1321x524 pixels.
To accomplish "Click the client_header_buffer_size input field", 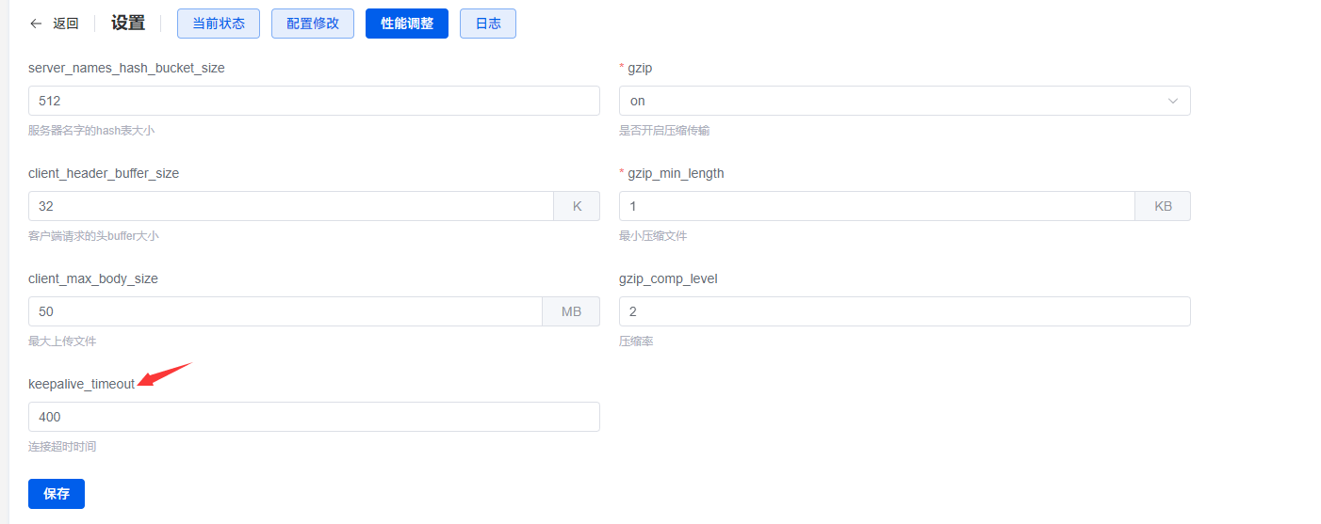I will (291, 206).
